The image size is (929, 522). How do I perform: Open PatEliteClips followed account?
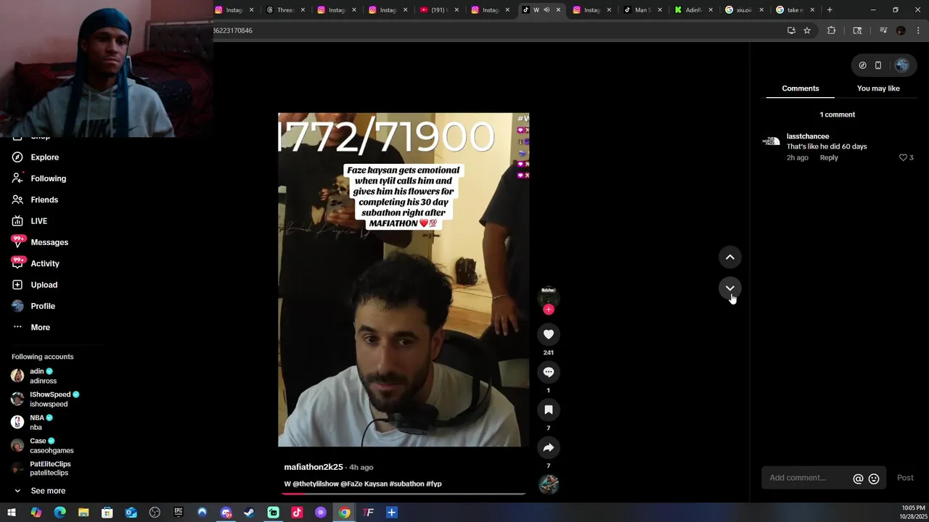click(x=49, y=468)
